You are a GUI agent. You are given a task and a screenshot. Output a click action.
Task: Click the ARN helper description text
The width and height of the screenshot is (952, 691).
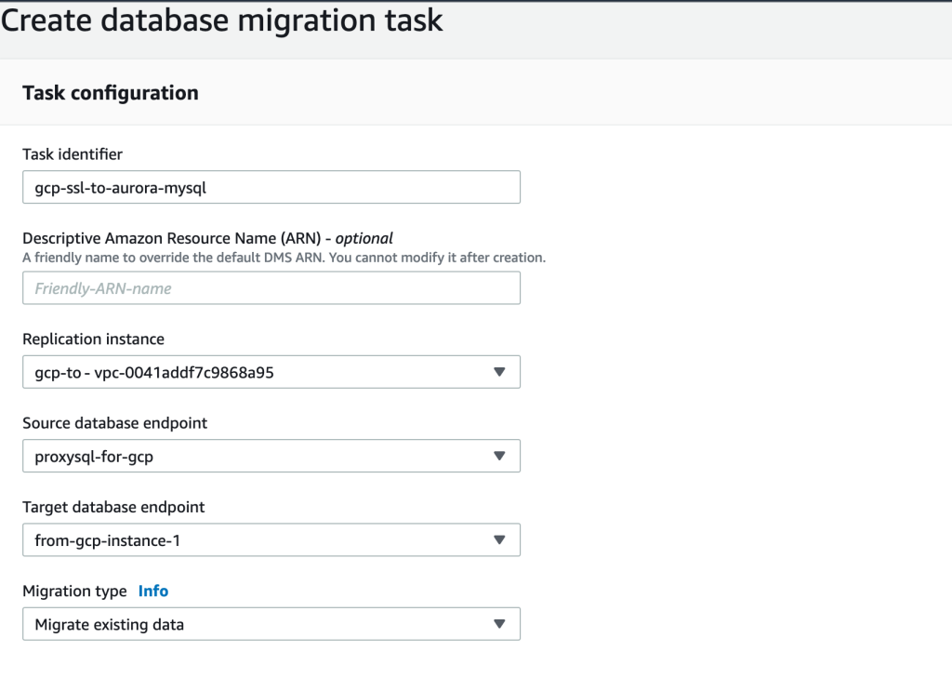click(284, 258)
